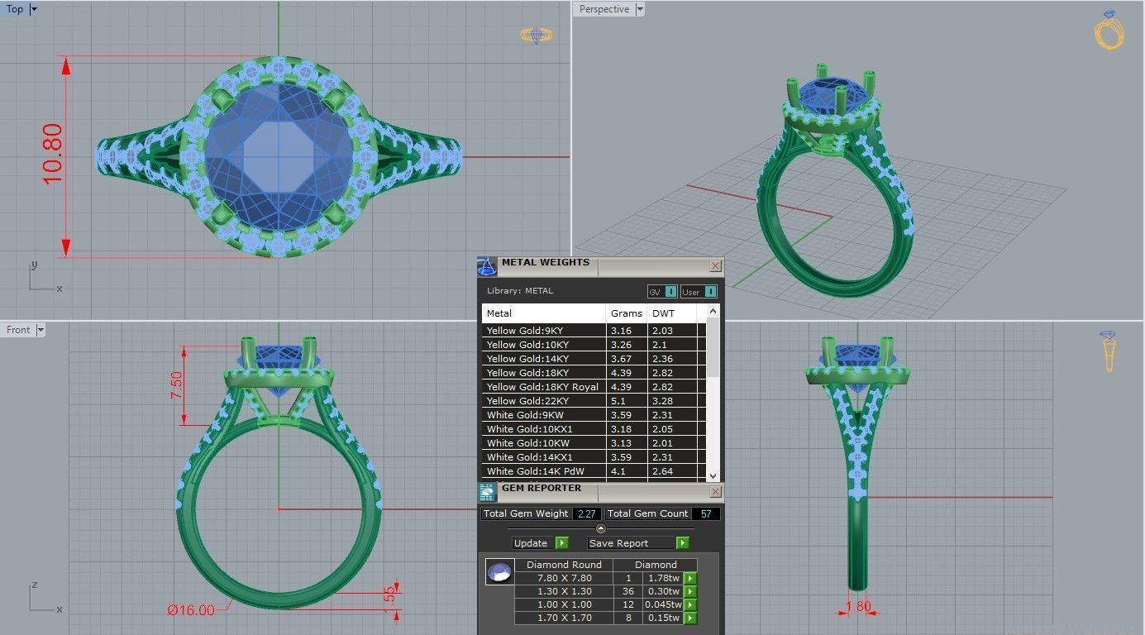Viewport: 1145px width, 635px height.
Task: Click the round diamond gem thumbnail
Action: click(x=499, y=571)
